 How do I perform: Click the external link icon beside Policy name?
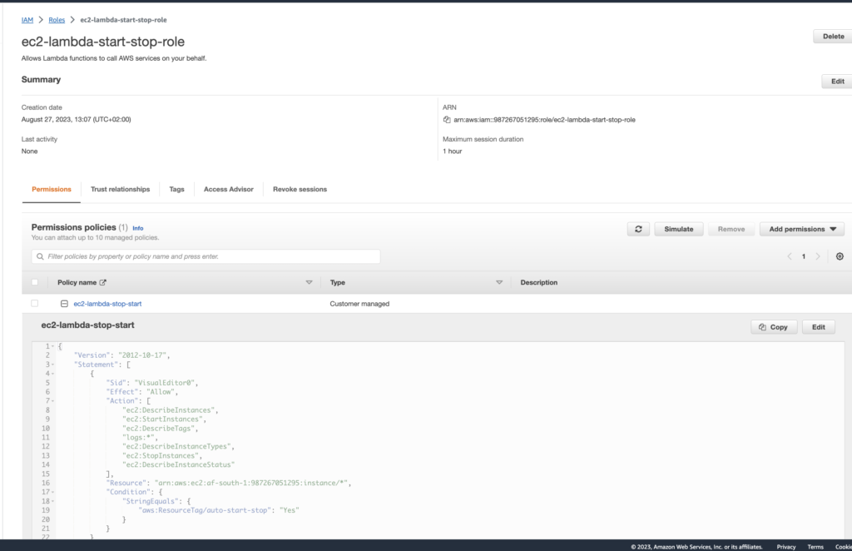coord(103,283)
